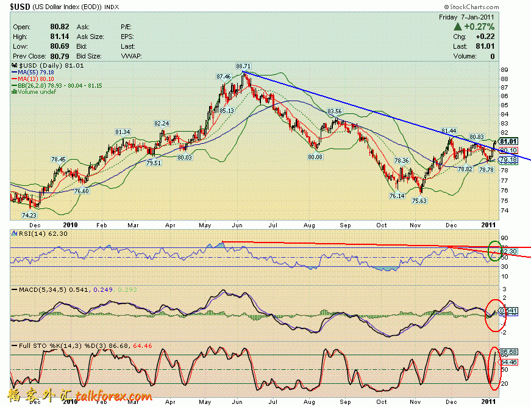531x407 pixels.
Task: Click the Chg value +0.22
Action: [x=485, y=37]
